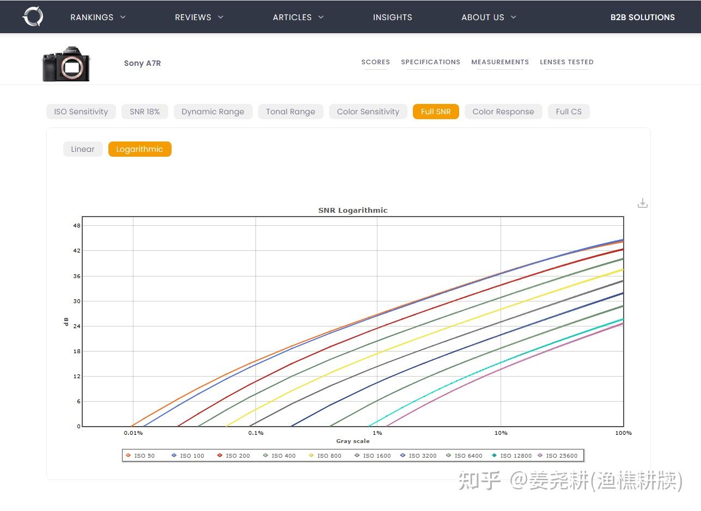Click the Sony A7R camera name
Image resolution: width=701 pixels, height=511 pixels.
(x=142, y=63)
